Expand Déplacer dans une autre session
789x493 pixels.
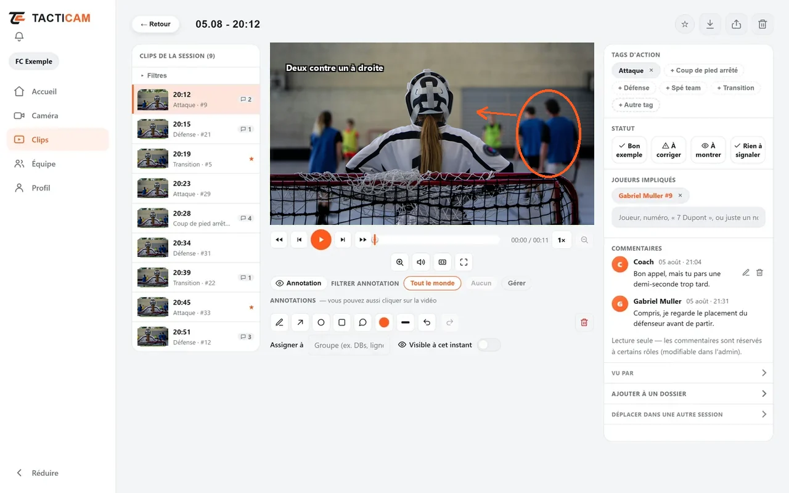pos(689,414)
